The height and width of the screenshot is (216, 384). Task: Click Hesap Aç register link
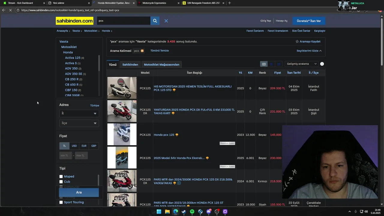tap(282, 21)
